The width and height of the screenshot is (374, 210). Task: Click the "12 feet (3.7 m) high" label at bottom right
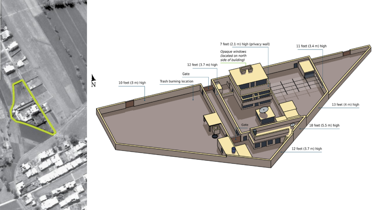[307, 149]
